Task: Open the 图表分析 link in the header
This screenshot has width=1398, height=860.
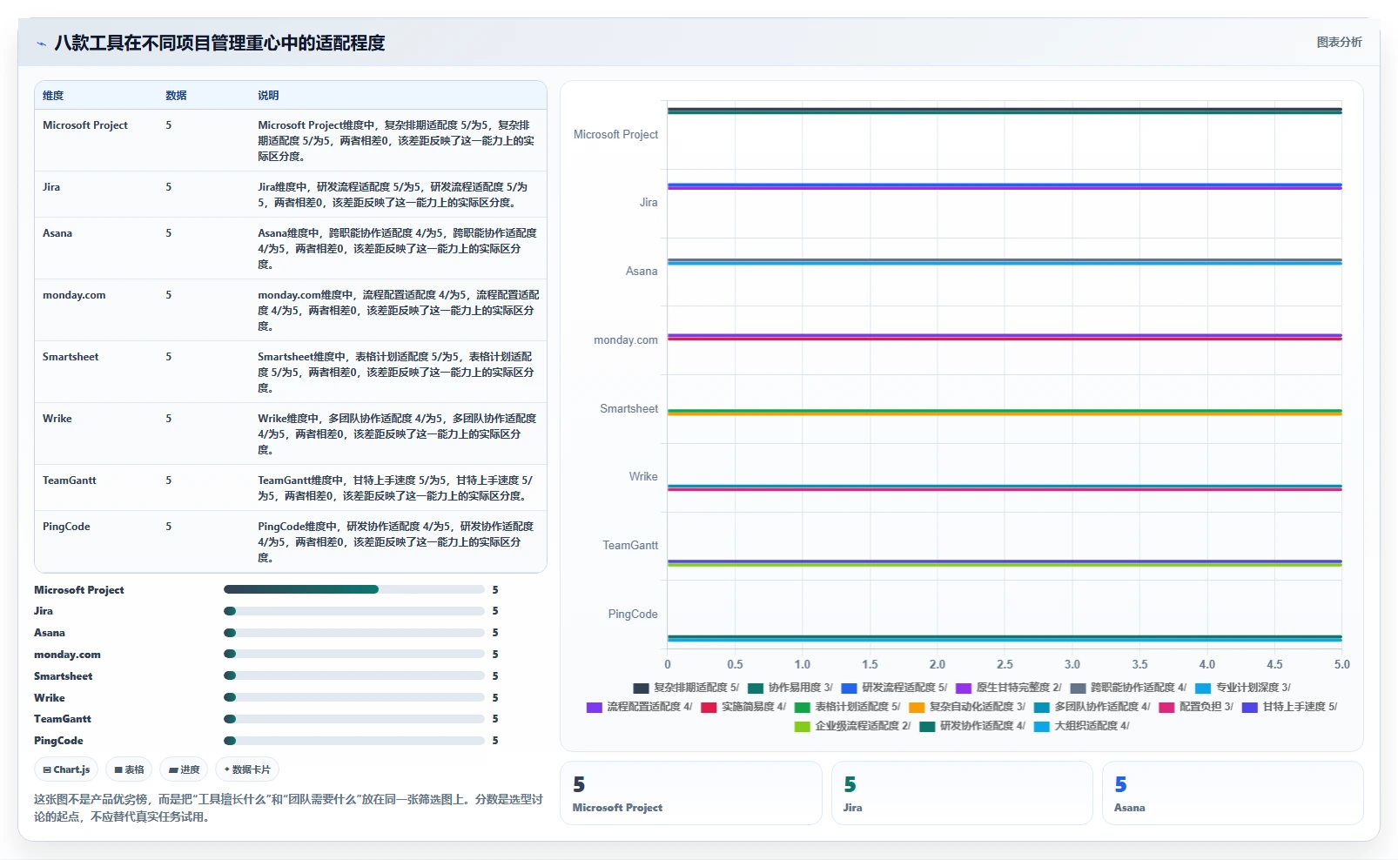Action: tap(1339, 42)
